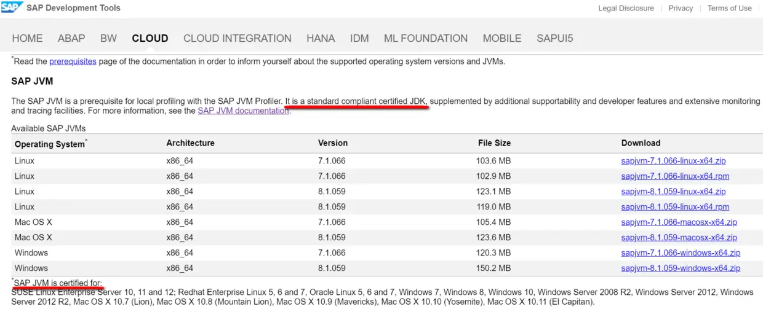Select the 119.0 MB file size cell

click(x=493, y=207)
